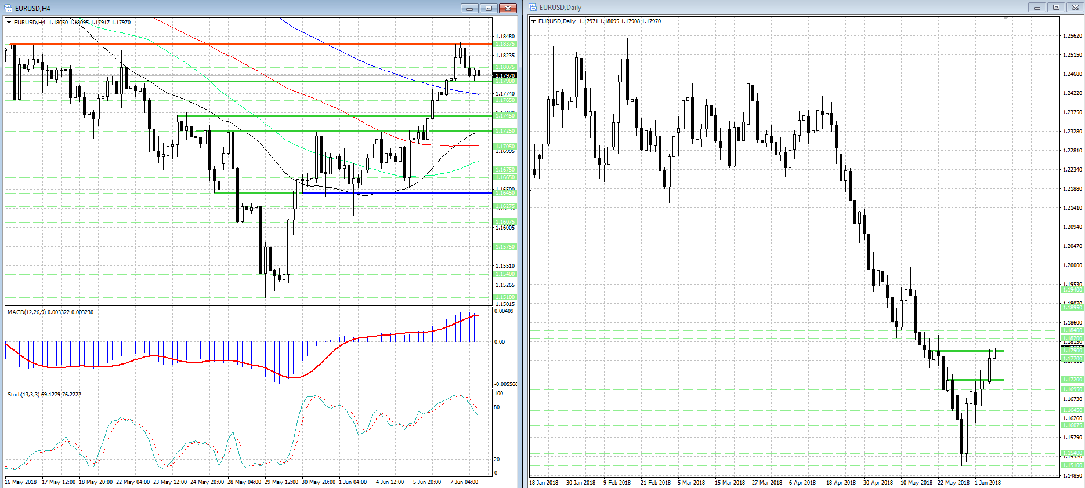Click the green 1.17050 price label in H4

[504, 147]
